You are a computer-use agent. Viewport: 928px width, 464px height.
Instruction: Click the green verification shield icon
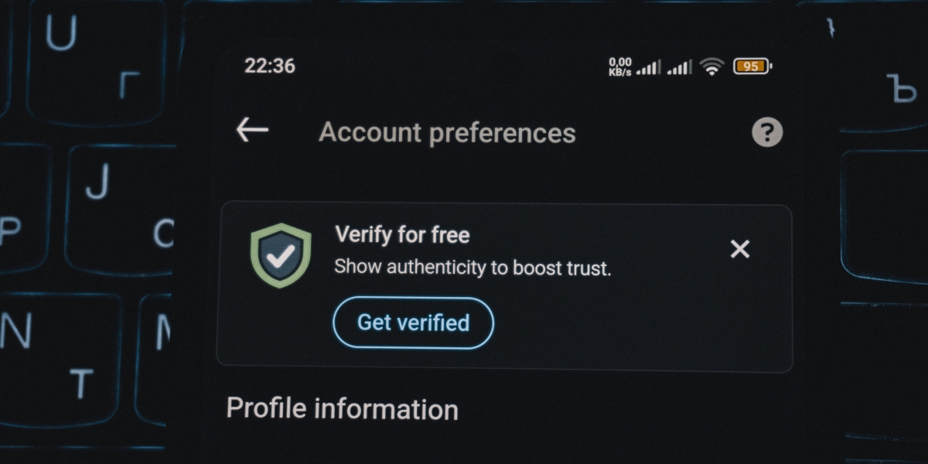pos(281,255)
